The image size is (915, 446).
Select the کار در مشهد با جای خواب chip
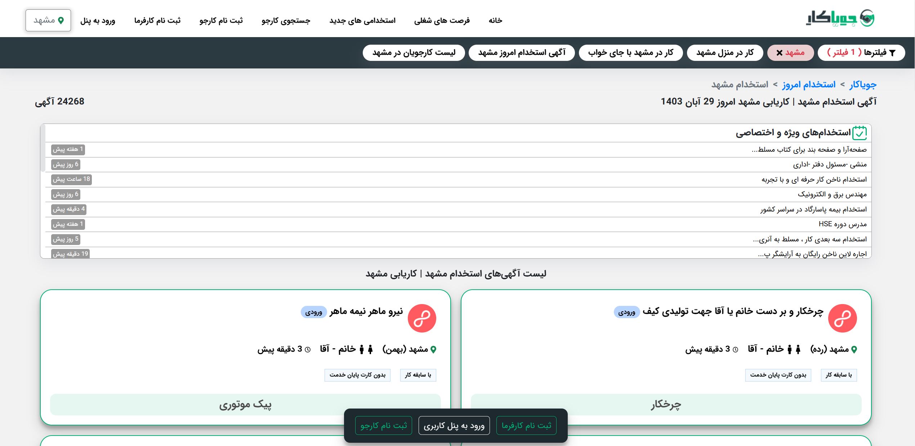pyautogui.click(x=630, y=53)
